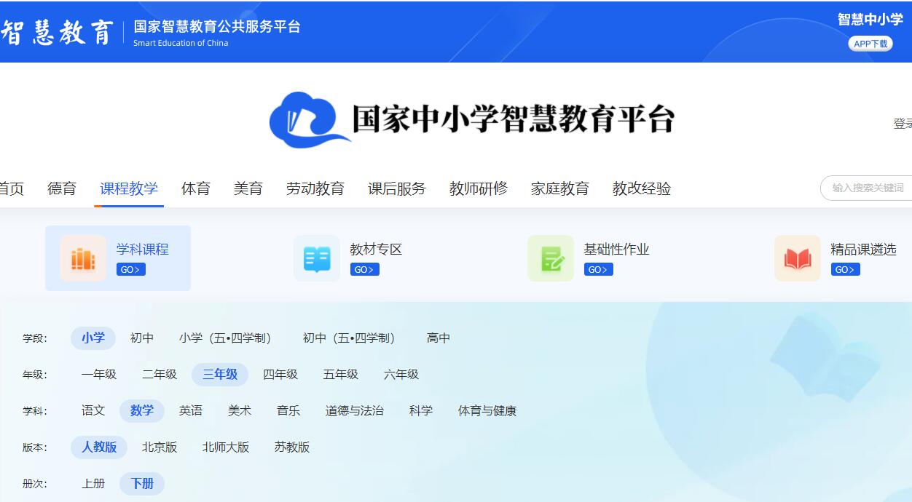Viewport: 912px width, 502px height.
Task: Click the 学科课程 books icon
Action: click(x=83, y=258)
